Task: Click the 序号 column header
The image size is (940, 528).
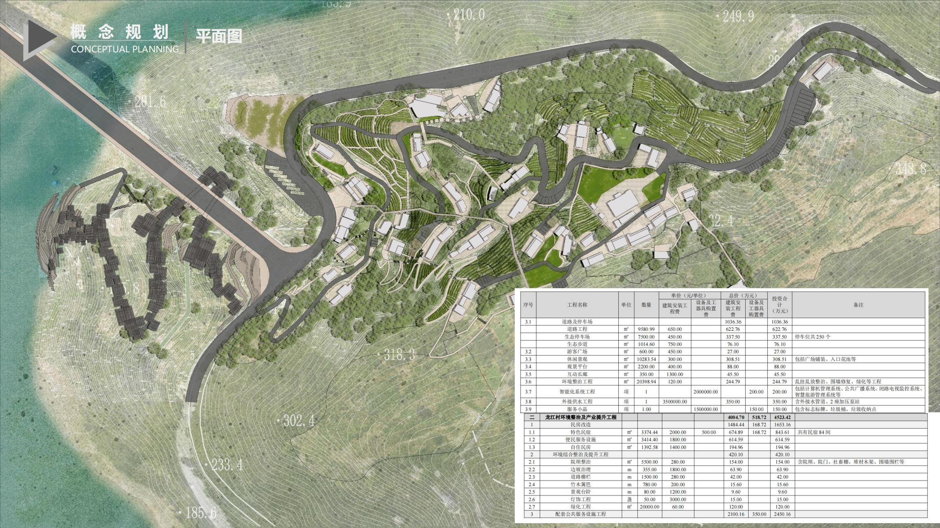Action: click(x=528, y=304)
